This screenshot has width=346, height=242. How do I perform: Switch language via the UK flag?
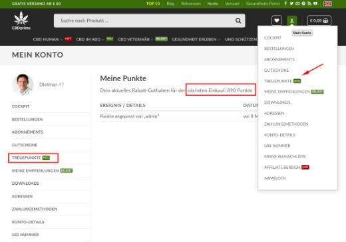[327, 3]
